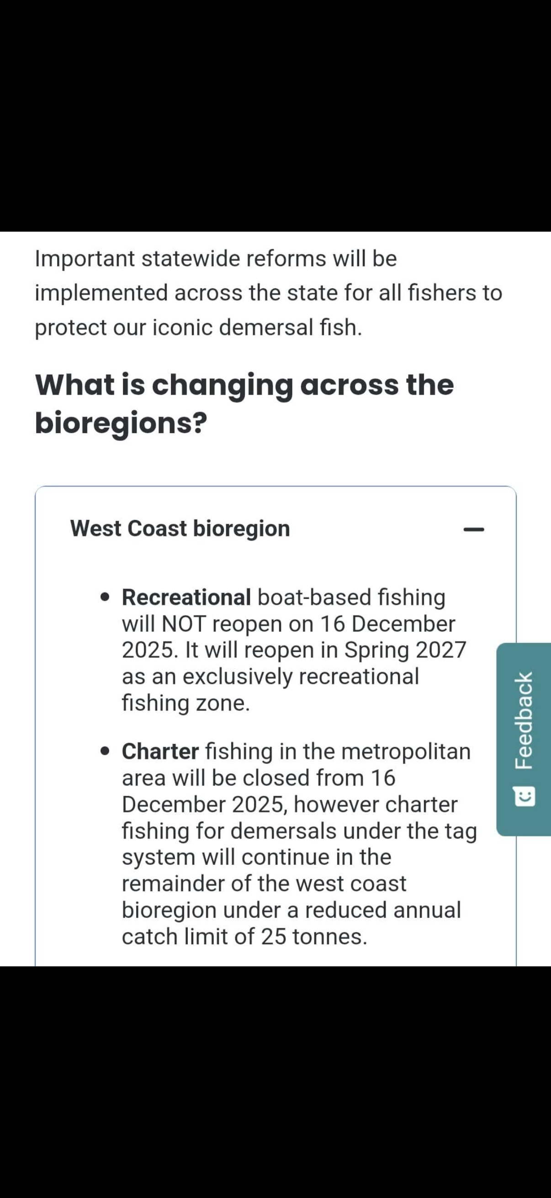Image resolution: width=551 pixels, height=1198 pixels.
Task: Click the bold word 'Recreational'
Action: coord(186,597)
